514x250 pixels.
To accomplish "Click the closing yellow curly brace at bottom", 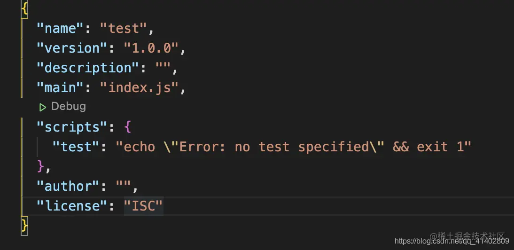I will 24,226.
